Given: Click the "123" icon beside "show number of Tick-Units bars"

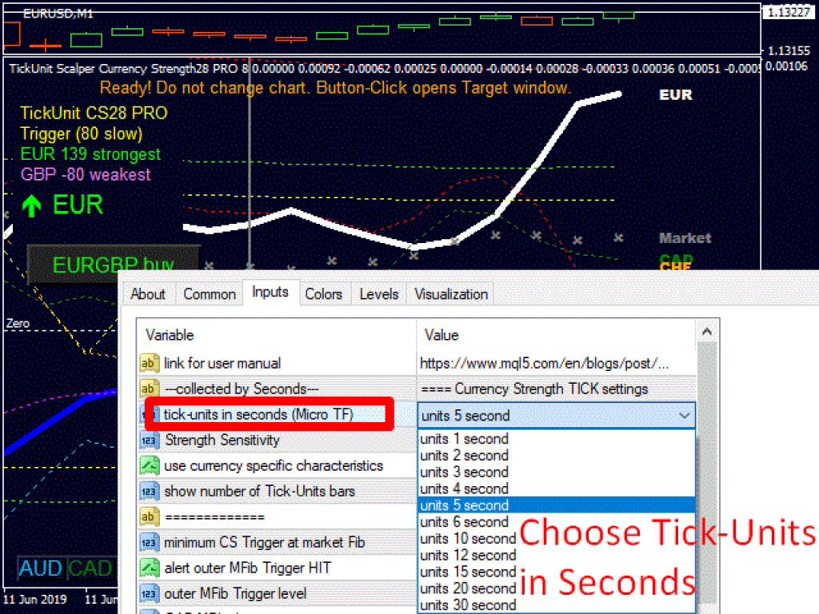Looking at the screenshot, I should click(149, 491).
